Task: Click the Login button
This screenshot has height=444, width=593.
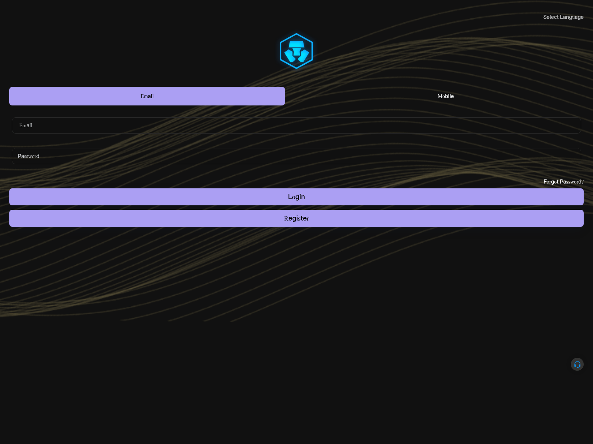Action: tap(296, 197)
